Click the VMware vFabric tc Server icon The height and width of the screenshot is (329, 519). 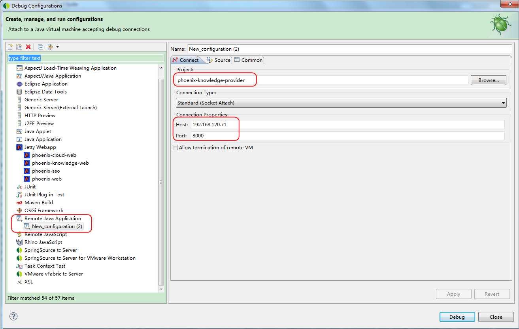pyautogui.click(x=19, y=274)
